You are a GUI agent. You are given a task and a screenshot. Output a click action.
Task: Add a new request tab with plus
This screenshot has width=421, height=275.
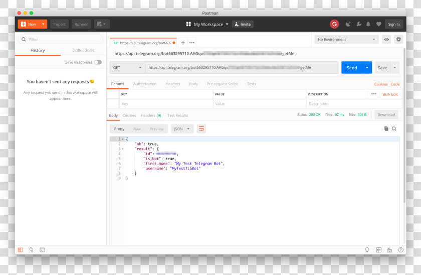[183, 43]
